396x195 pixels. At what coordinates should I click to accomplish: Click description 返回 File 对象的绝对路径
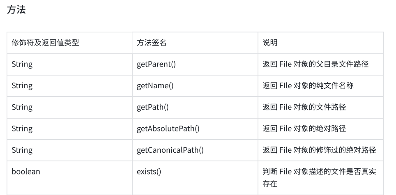click(x=304, y=128)
